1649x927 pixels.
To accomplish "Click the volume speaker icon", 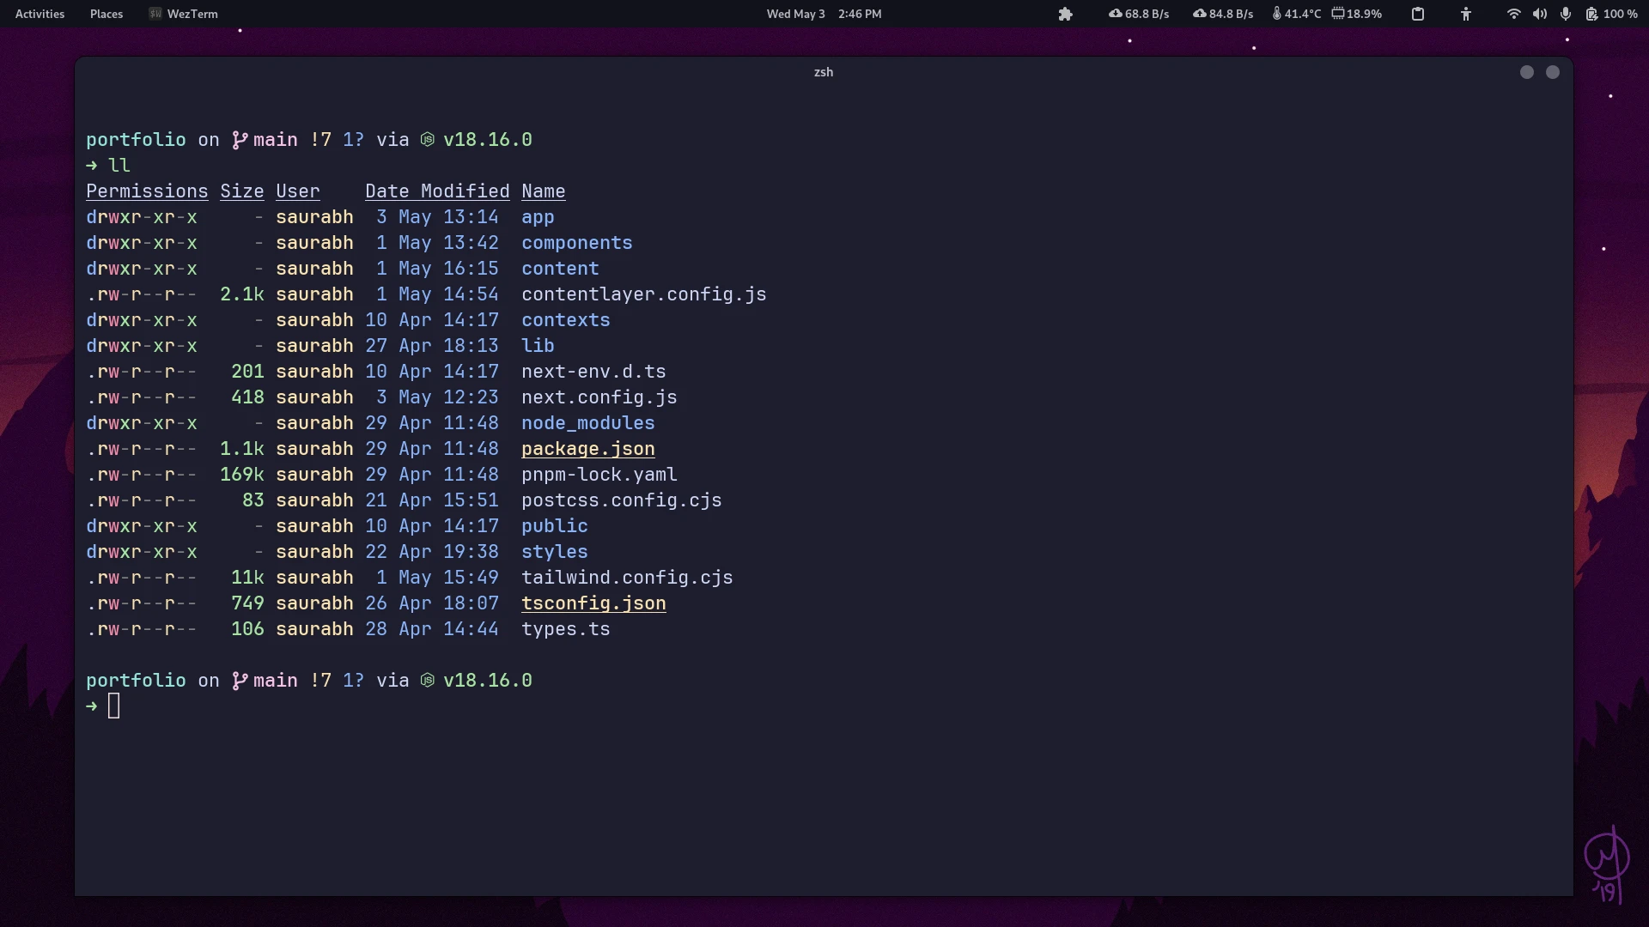I will click(1540, 14).
